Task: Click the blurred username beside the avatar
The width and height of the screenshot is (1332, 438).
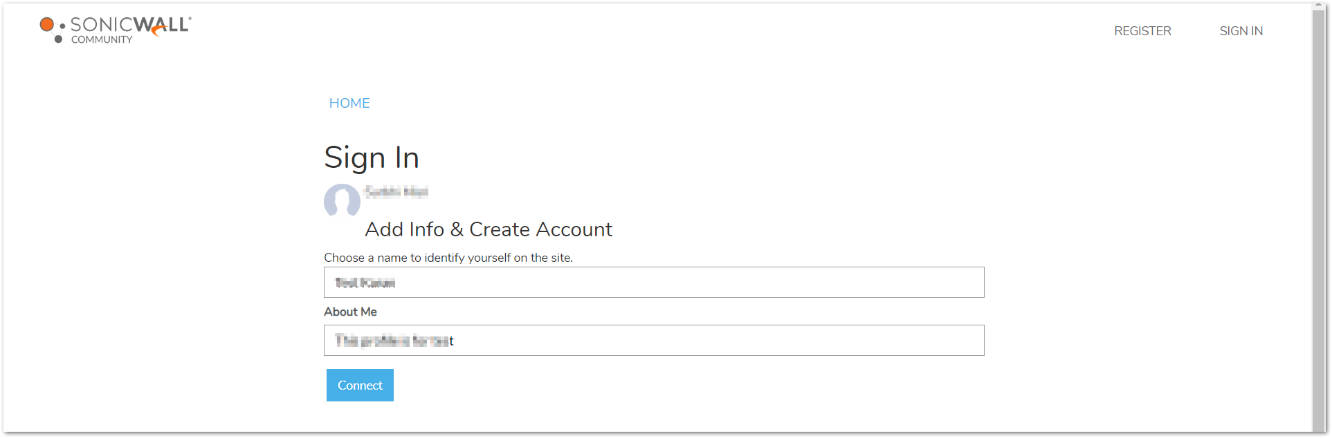Action: click(396, 191)
